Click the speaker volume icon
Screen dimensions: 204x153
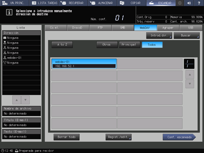[189, 3]
